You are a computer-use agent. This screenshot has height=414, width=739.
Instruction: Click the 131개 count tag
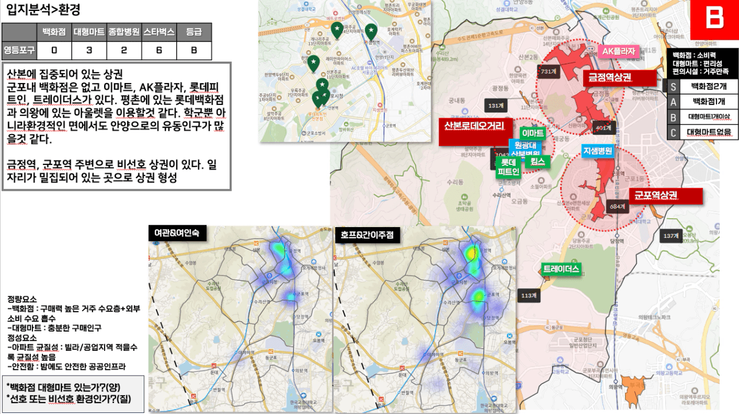496,106
